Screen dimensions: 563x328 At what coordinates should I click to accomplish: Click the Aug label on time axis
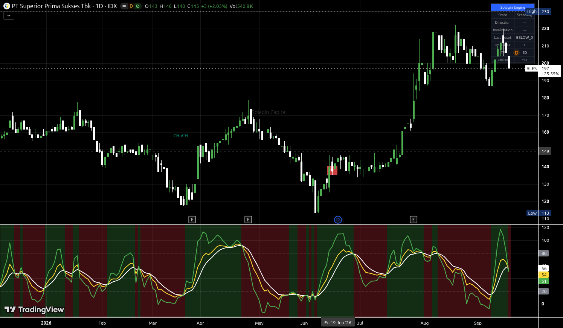click(424, 323)
